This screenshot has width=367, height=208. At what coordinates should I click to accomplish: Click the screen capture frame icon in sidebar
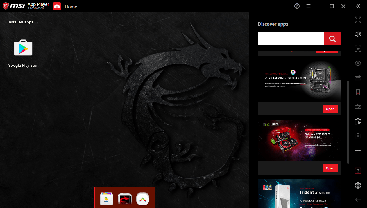click(358, 49)
